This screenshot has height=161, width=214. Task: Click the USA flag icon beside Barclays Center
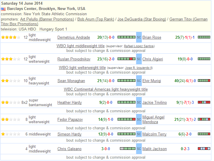click(x=3, y=9)
